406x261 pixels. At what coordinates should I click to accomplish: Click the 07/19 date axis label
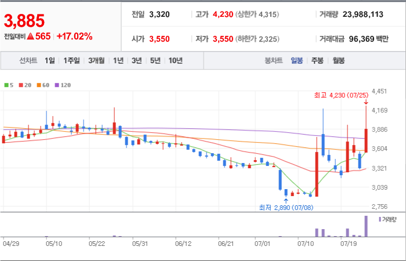click(349, 244)
